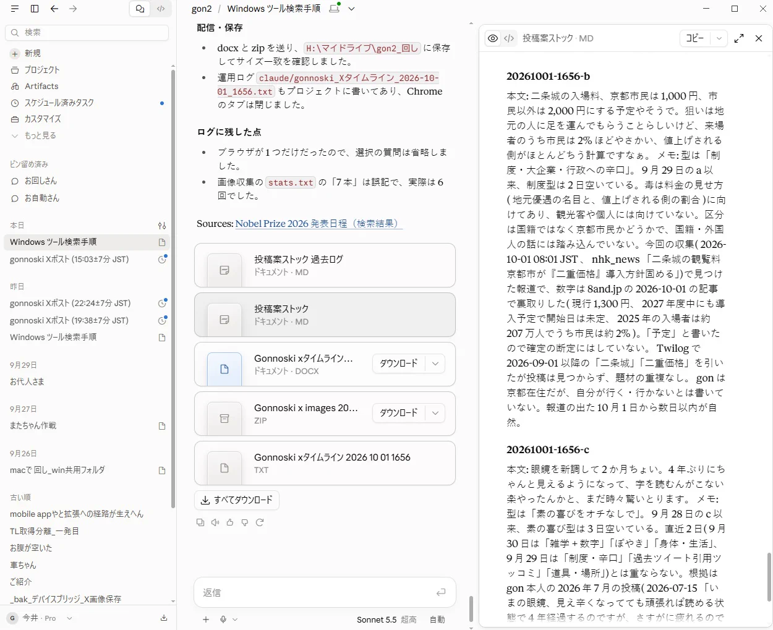Open pinned chat お自動さん
This screenshot has width=773, height=630.
(x=87, y=198)
